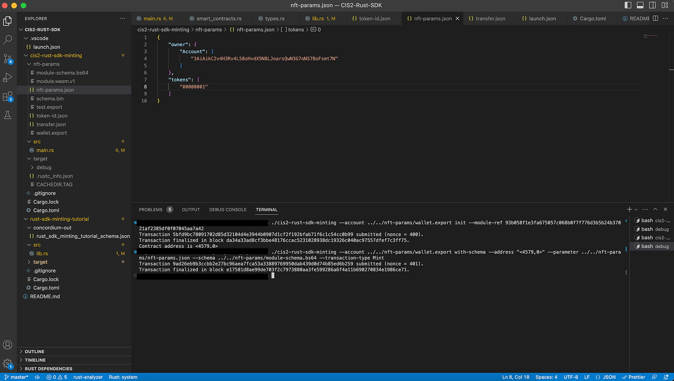Open Customize Layout icon in title bar
674x381 pixels.
(665, 5)
